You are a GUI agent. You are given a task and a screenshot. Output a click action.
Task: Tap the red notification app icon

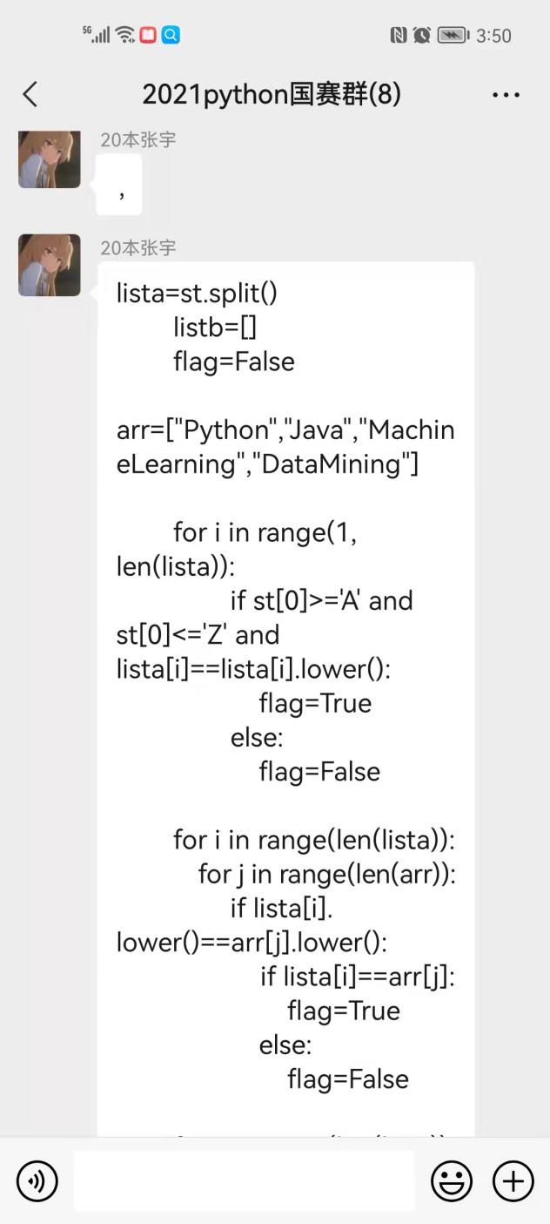[148, 35]
